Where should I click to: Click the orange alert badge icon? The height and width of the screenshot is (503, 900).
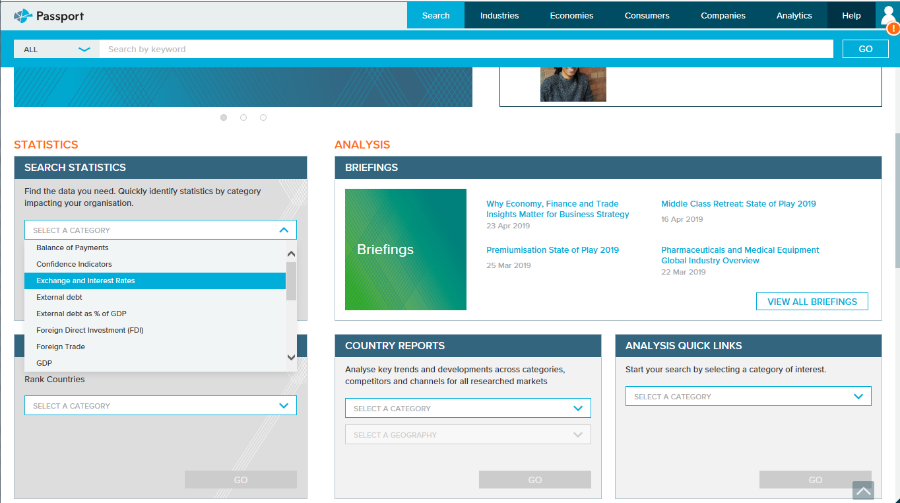tap(893, 28)
